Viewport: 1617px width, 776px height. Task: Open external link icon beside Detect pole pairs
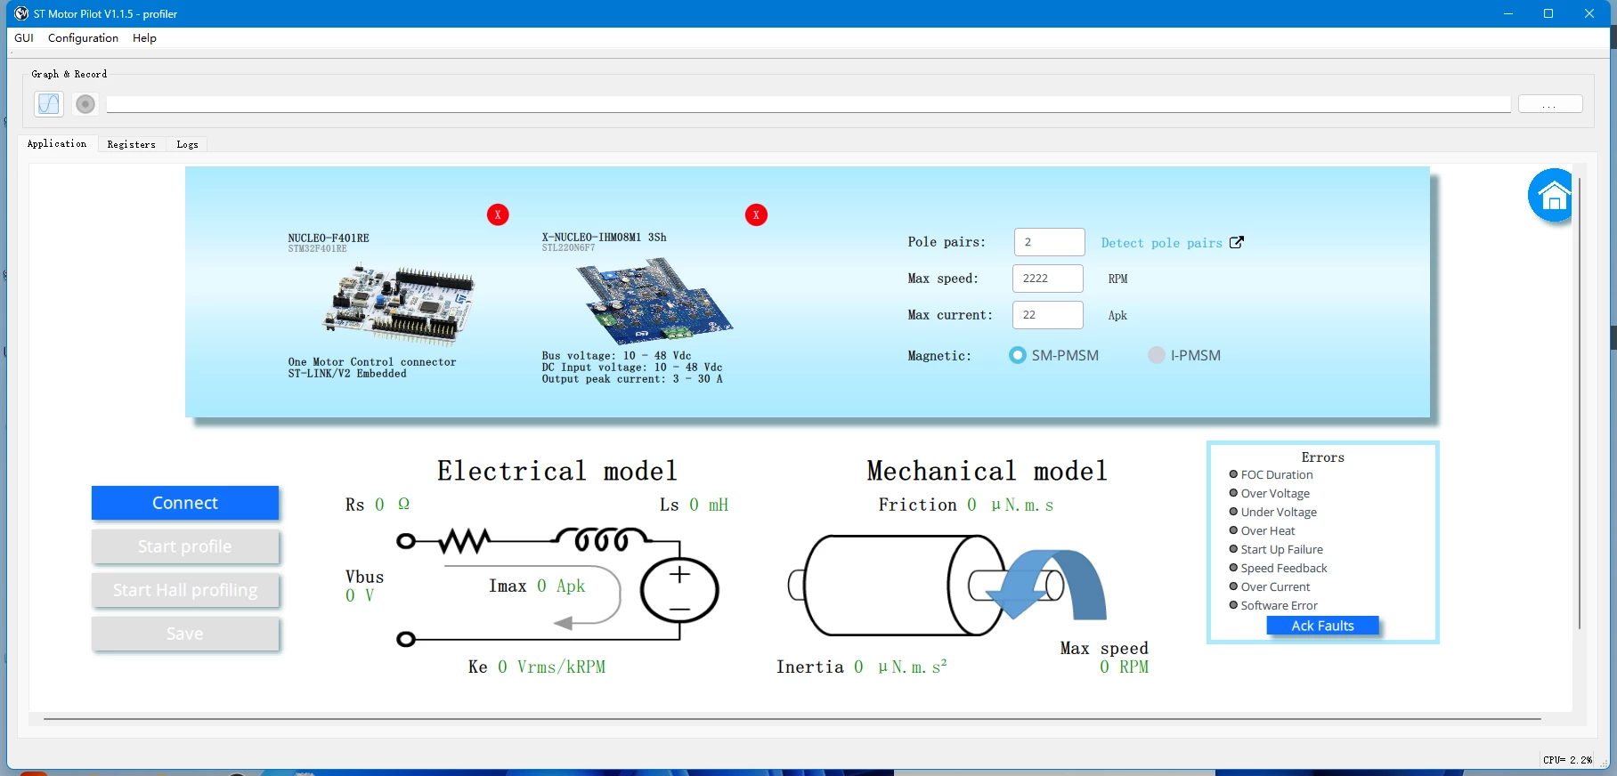[x=1237, y=242]
